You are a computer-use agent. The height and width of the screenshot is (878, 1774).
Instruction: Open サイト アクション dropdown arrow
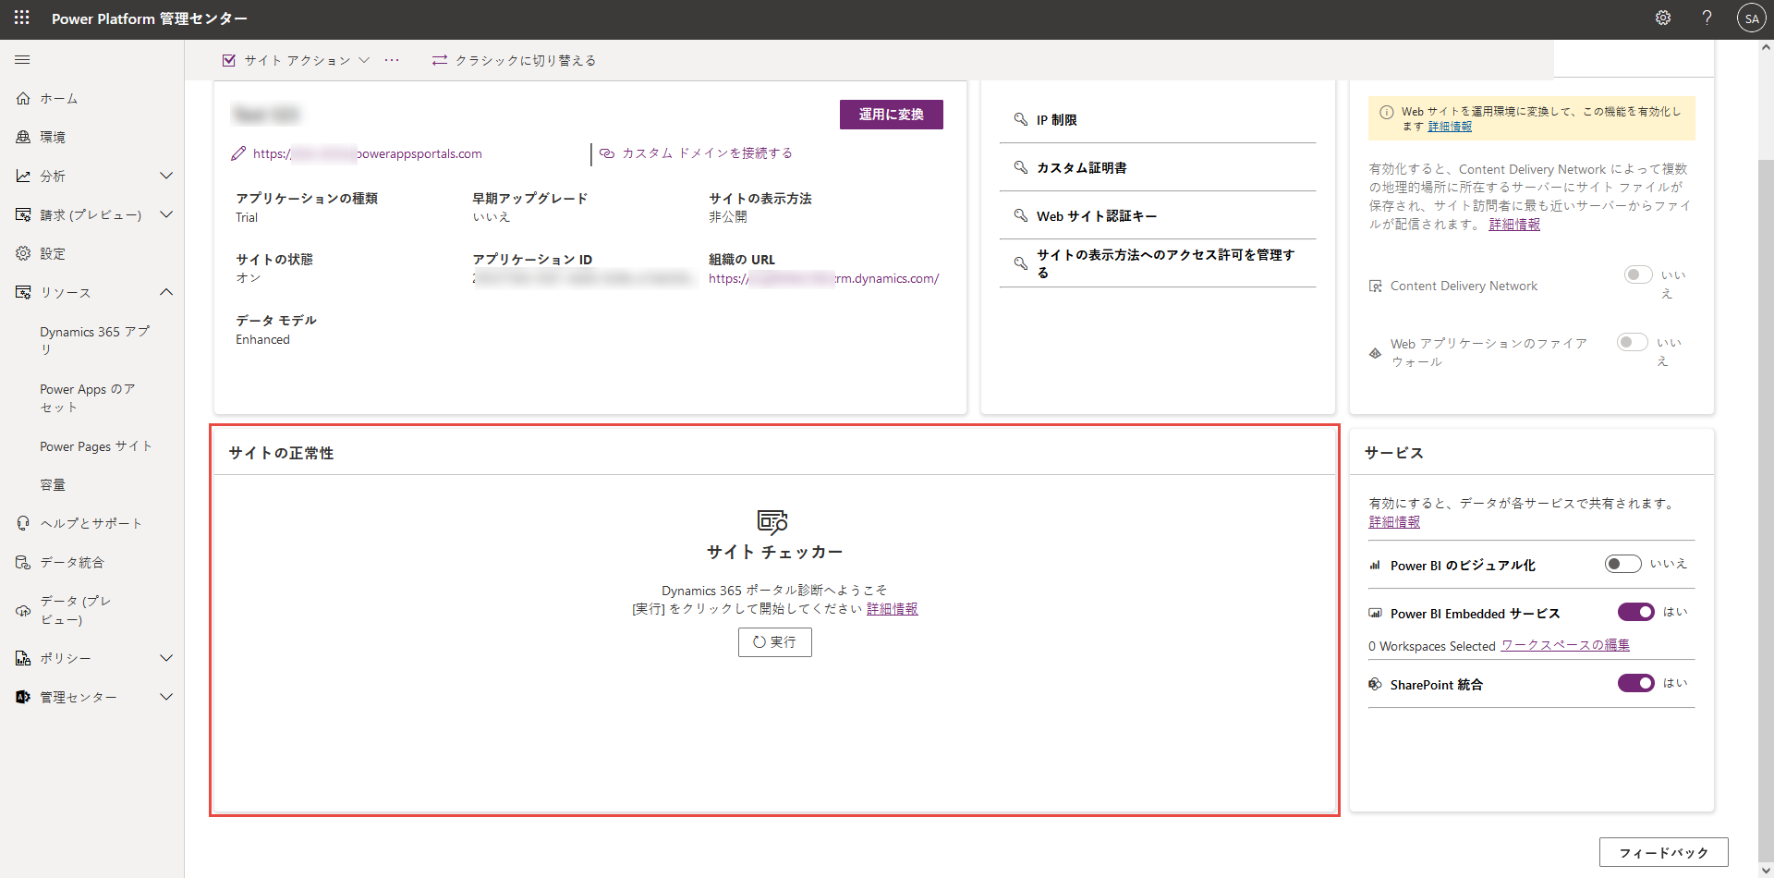pyautogui.click(x=364, y=60)
